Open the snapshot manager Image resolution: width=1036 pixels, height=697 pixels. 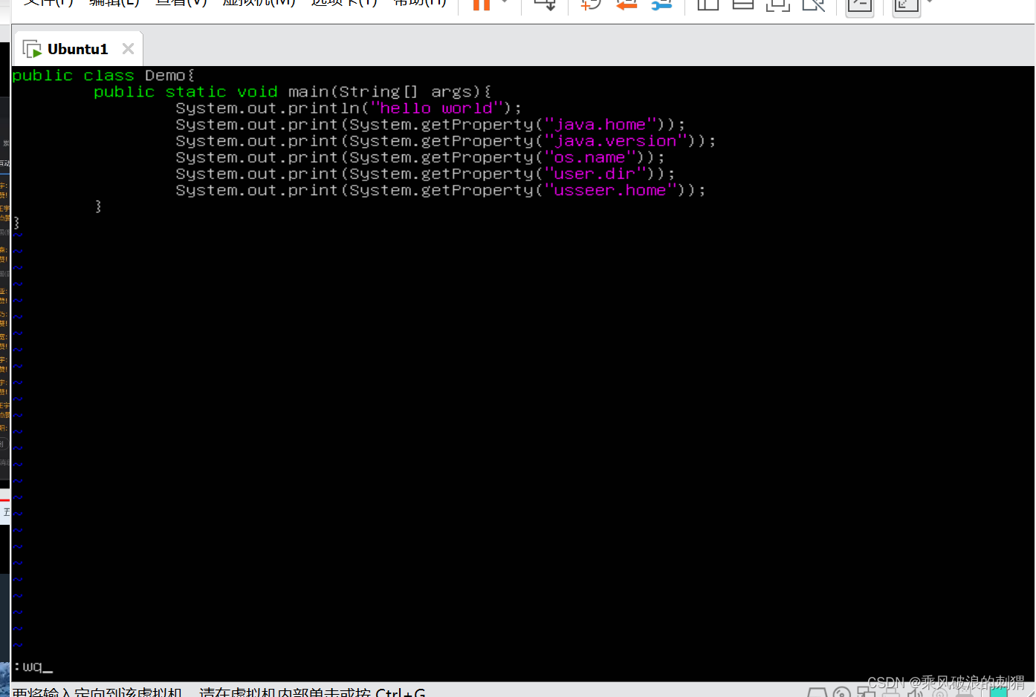661,5
